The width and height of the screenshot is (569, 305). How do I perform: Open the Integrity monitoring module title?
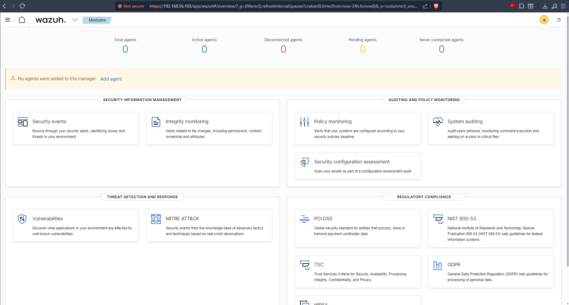(x=187, y=121)
